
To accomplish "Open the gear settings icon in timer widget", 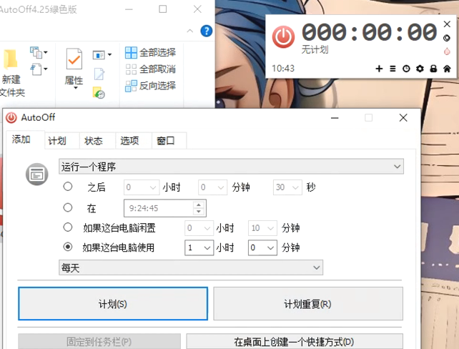I will (420, 69).
